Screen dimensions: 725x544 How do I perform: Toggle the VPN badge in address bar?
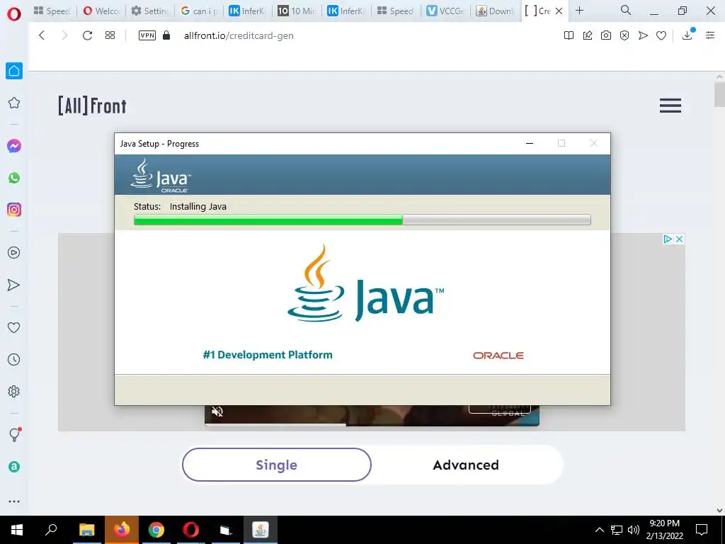[147, 35]
